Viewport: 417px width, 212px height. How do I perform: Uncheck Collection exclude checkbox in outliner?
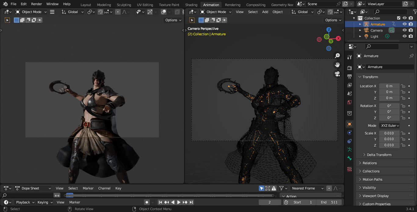[398, 18]
